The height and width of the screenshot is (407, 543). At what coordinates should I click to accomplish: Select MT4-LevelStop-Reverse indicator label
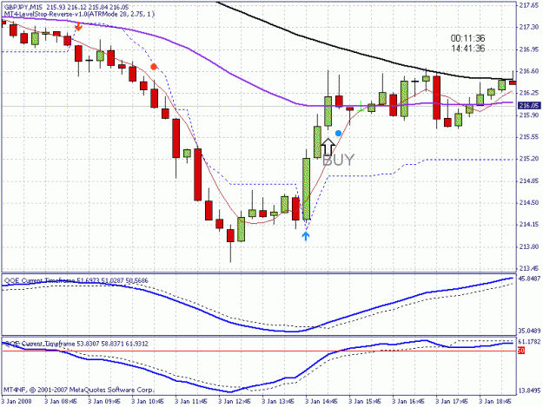pos(79,14)
